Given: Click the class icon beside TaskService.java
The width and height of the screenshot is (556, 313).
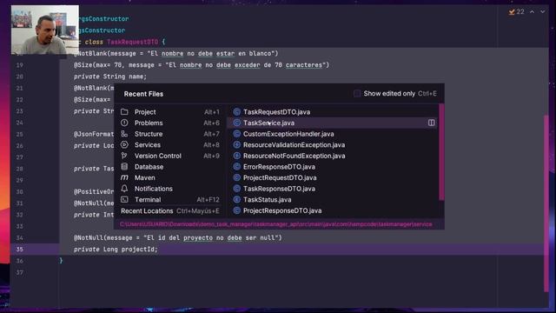Looking at the screenshot, I should 237,123.
